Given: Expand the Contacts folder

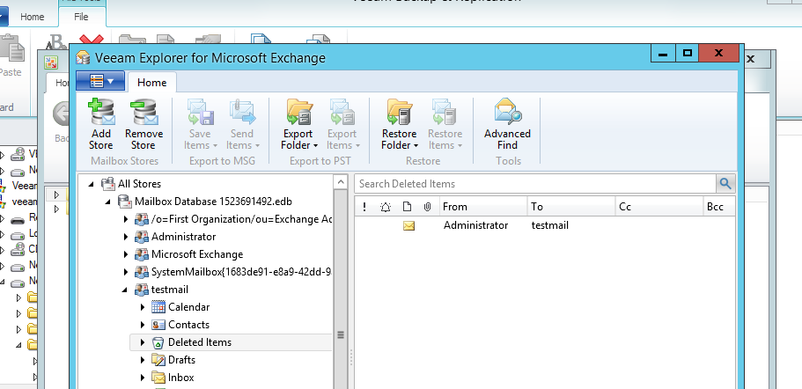Looking at the screenshot, I should [x=143, y=325].
